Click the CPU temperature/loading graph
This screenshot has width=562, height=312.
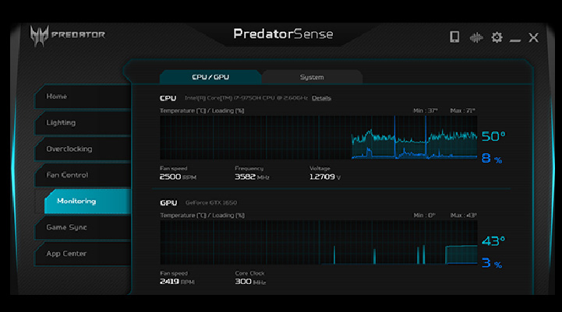point(318,138)
